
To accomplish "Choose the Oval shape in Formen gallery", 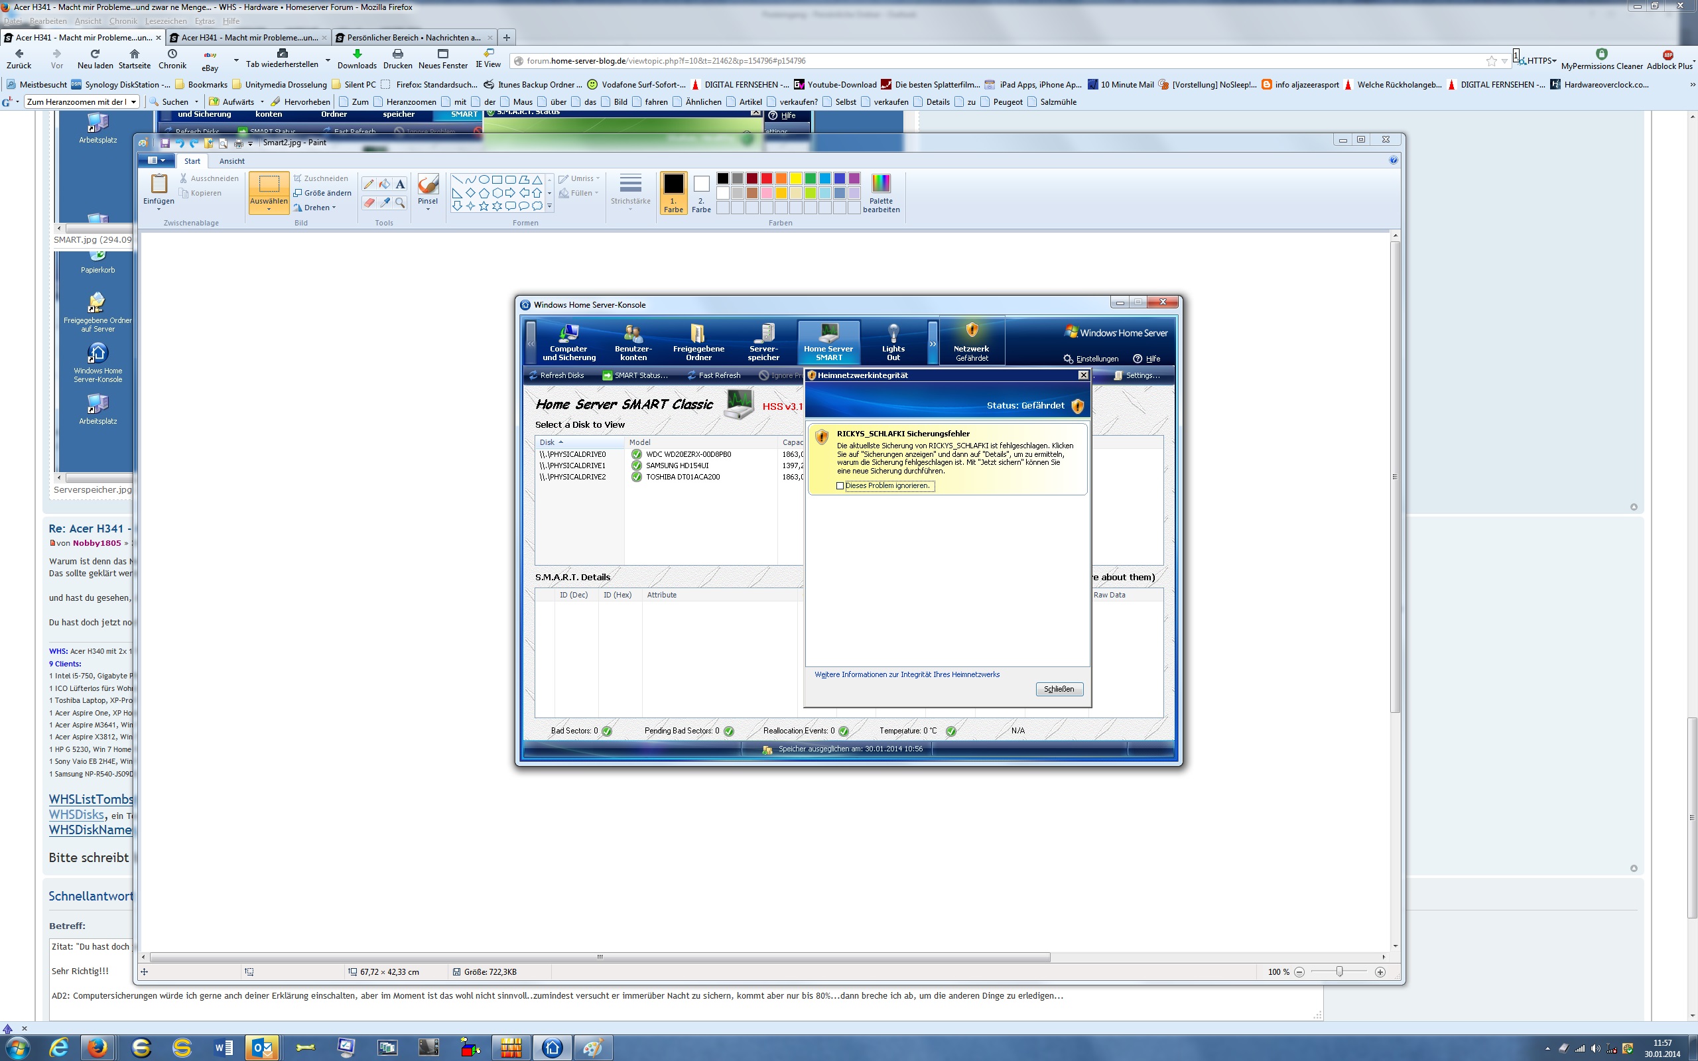I will 484,180.
